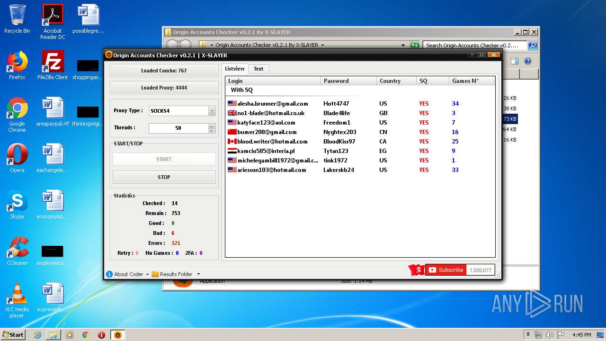The height and width of the screenshot is (341, 606).
Task: Launch FileZilla Client shortcut
Action: tap(53, 65)
